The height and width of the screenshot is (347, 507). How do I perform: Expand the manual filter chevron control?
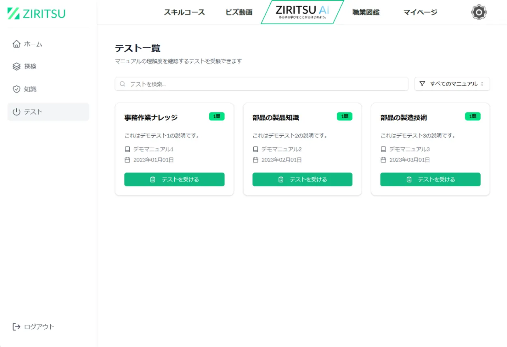pos(483,84)
